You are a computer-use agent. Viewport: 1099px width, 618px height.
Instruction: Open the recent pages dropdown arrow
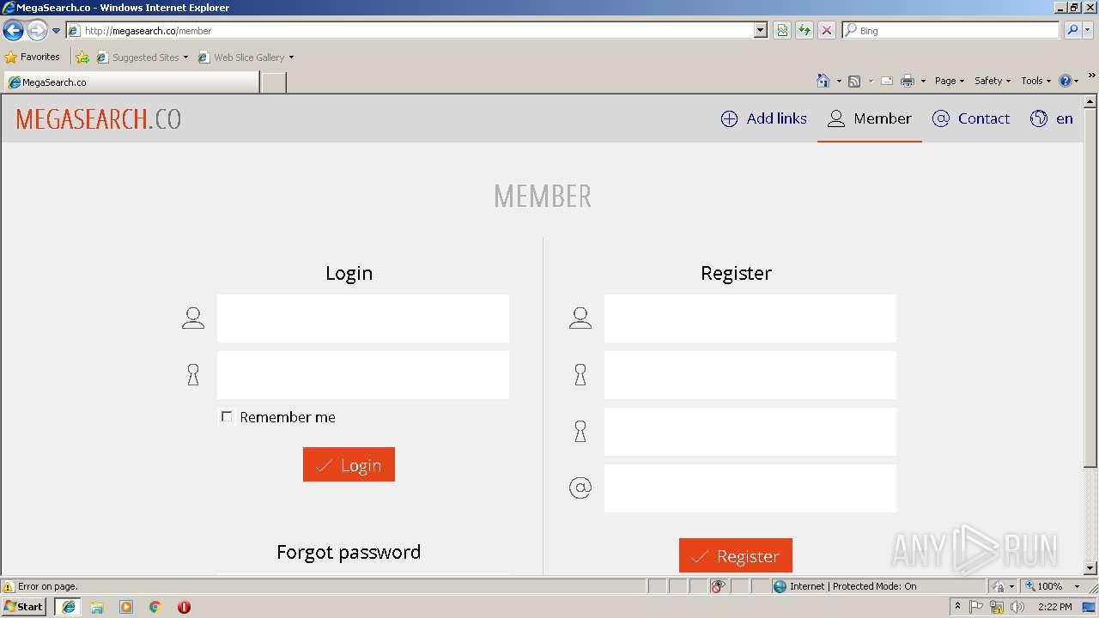57,31
